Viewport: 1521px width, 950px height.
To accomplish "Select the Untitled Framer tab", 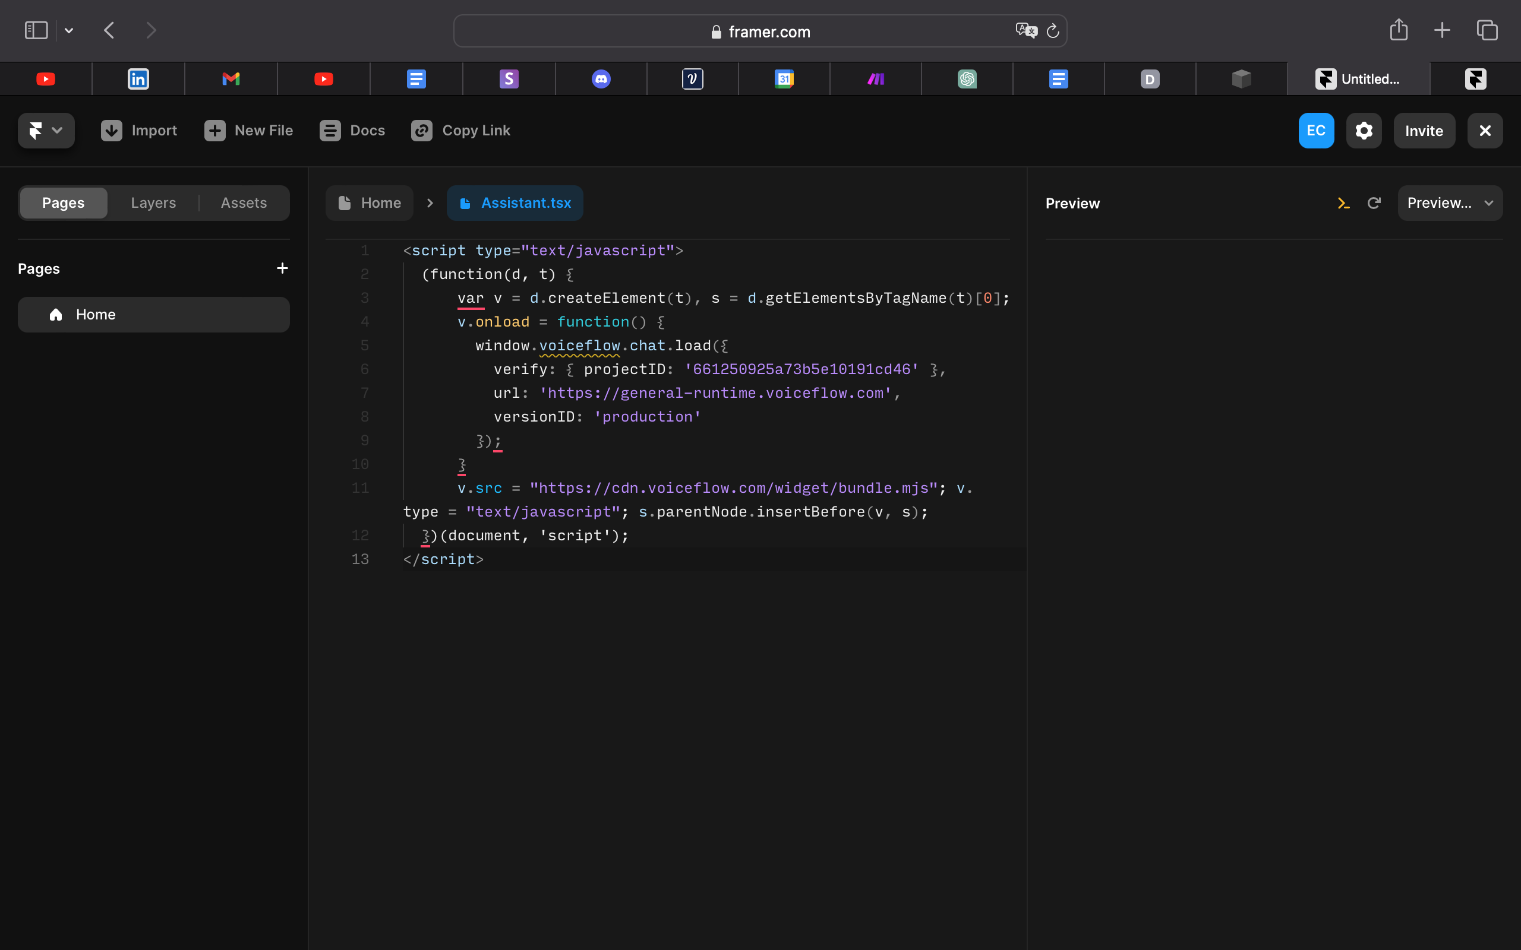I will click(x=1359, y=79).
